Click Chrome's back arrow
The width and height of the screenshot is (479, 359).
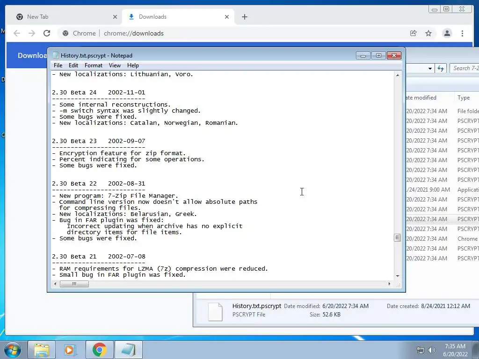point(17,33)
